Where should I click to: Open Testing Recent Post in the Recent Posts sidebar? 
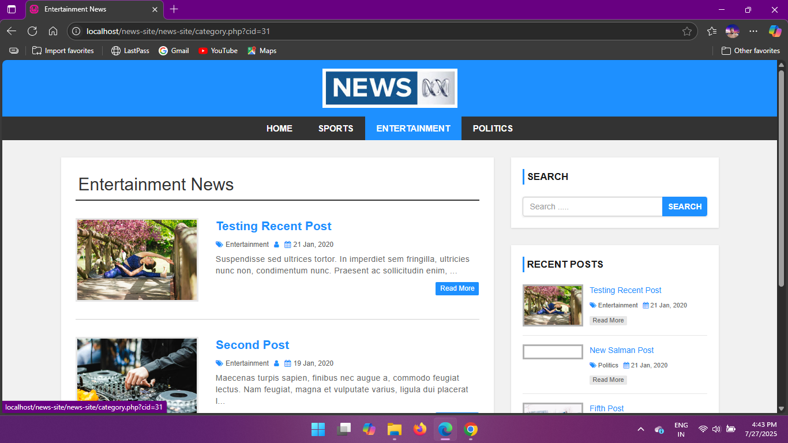625,290
